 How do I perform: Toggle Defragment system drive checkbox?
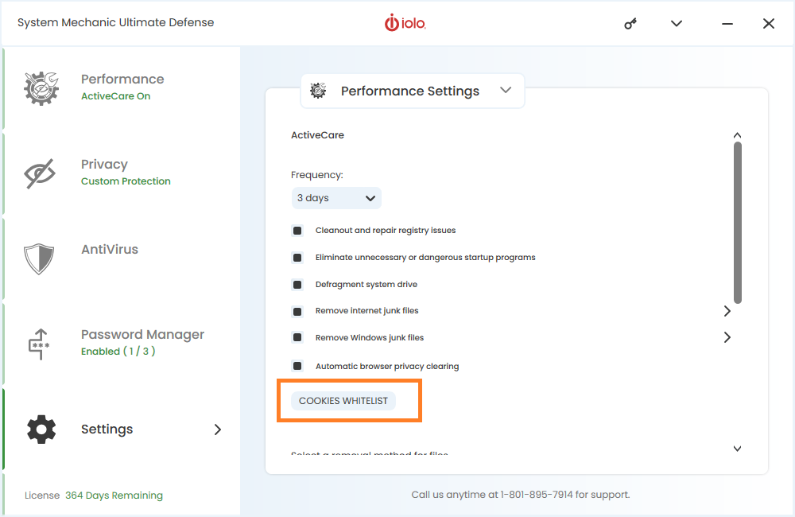pos(297,285)
